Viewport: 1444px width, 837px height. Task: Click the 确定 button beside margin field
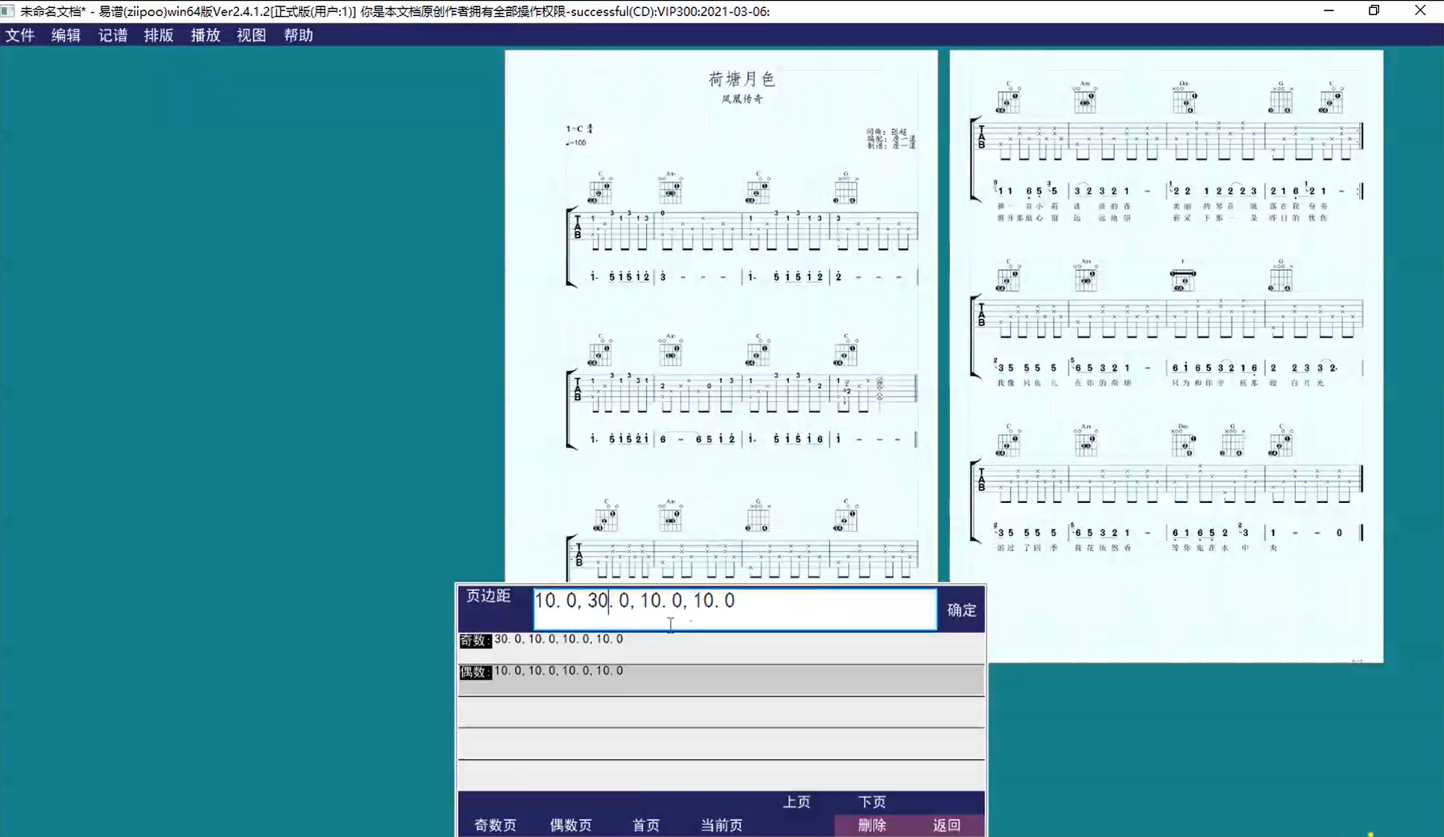[961, 610]
